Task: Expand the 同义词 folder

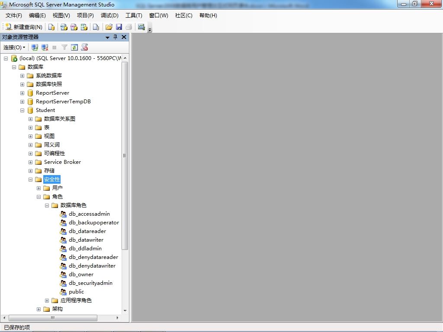Action: click(31, 145)
